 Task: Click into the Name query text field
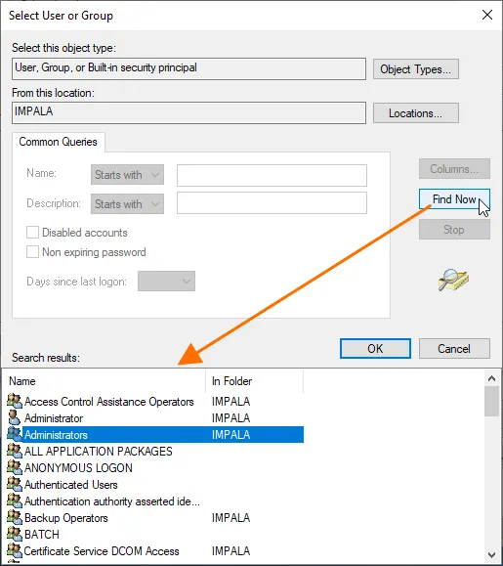click(272, 175)
